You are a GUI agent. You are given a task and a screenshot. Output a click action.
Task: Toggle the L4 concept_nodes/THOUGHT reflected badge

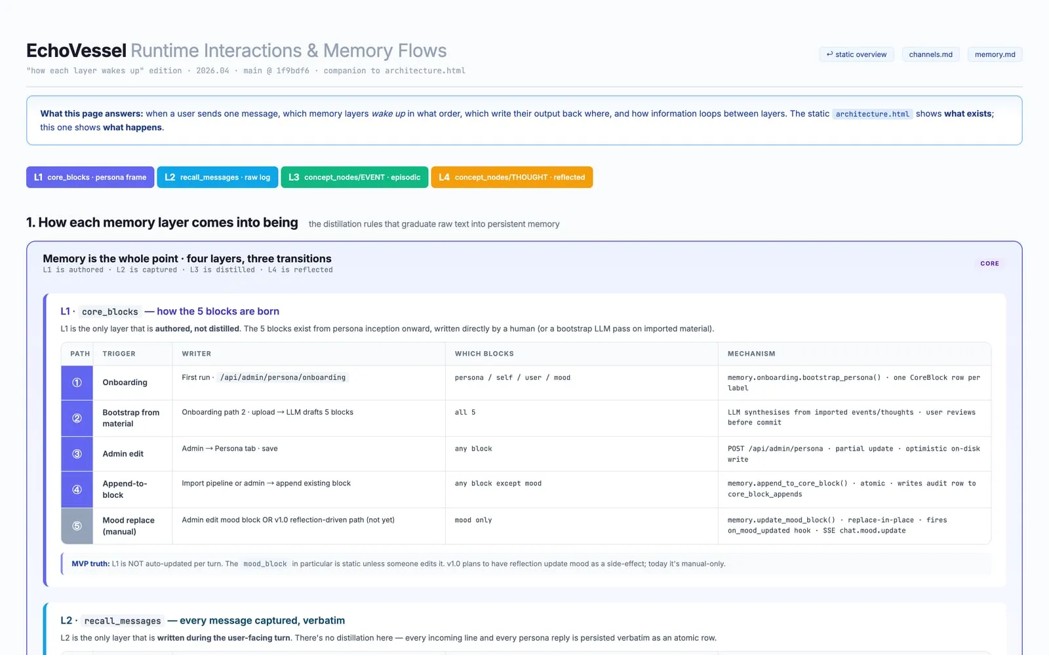511,177
